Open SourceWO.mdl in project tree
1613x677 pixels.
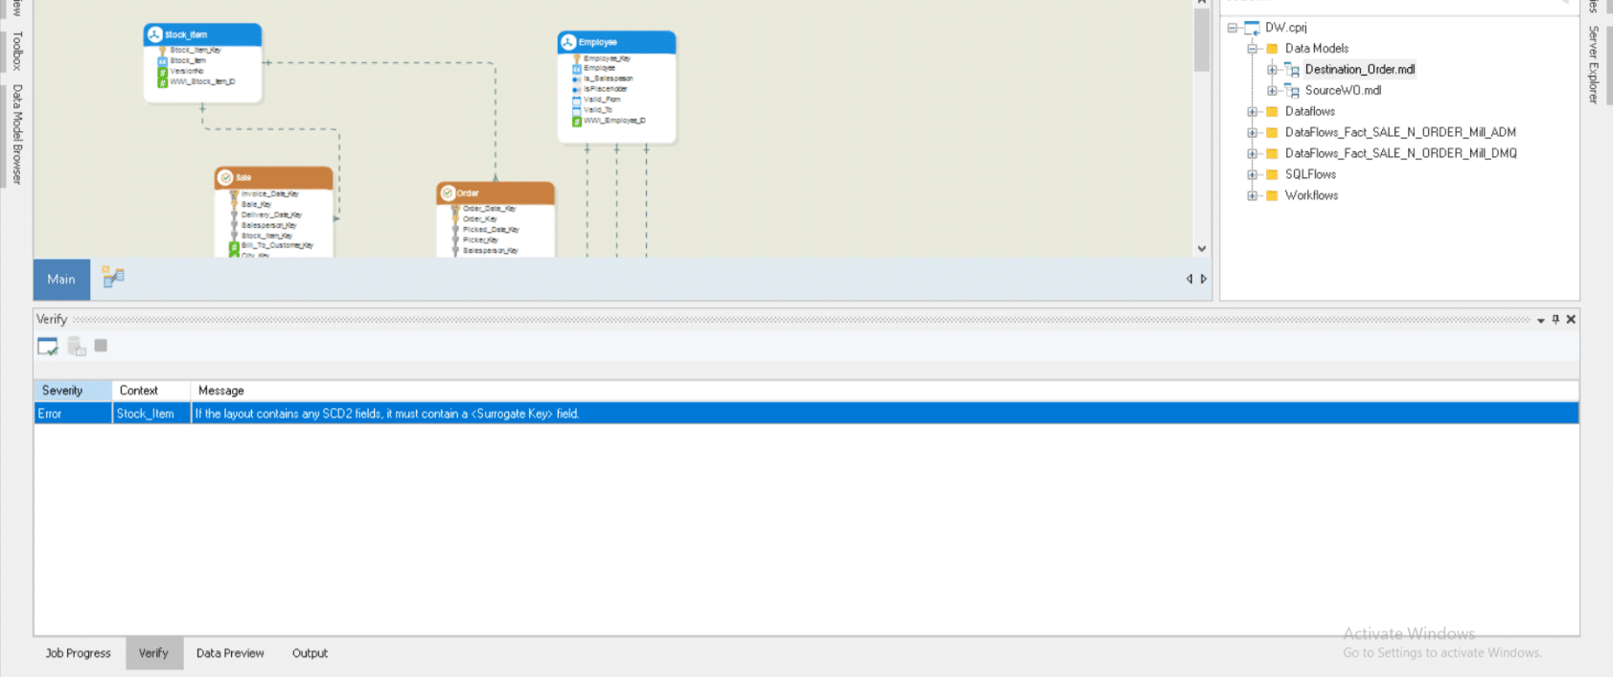pos(1343,91)
